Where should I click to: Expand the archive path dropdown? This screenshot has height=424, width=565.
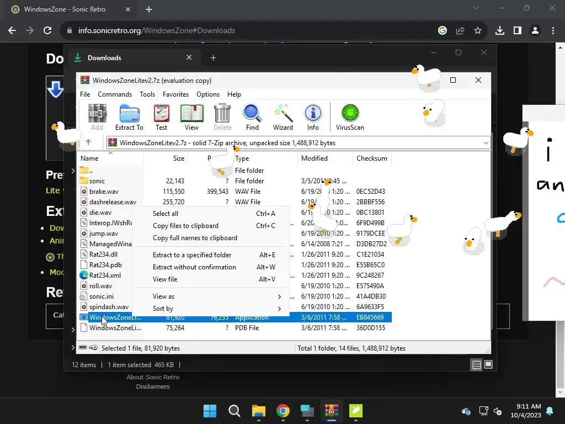(486, 143)
